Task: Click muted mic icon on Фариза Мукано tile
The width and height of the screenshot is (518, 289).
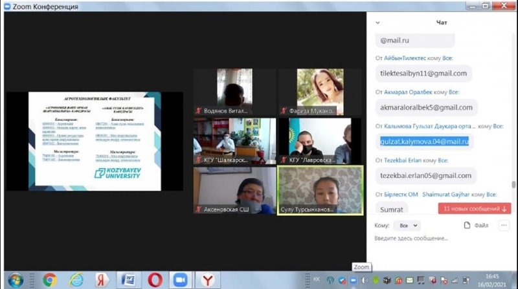Action: pyautogui.click(x=284, y=111)
